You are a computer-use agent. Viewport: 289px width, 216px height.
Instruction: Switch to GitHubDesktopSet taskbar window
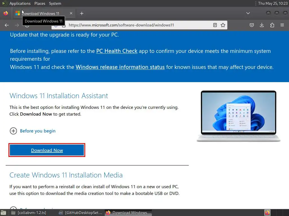point(80,213)
